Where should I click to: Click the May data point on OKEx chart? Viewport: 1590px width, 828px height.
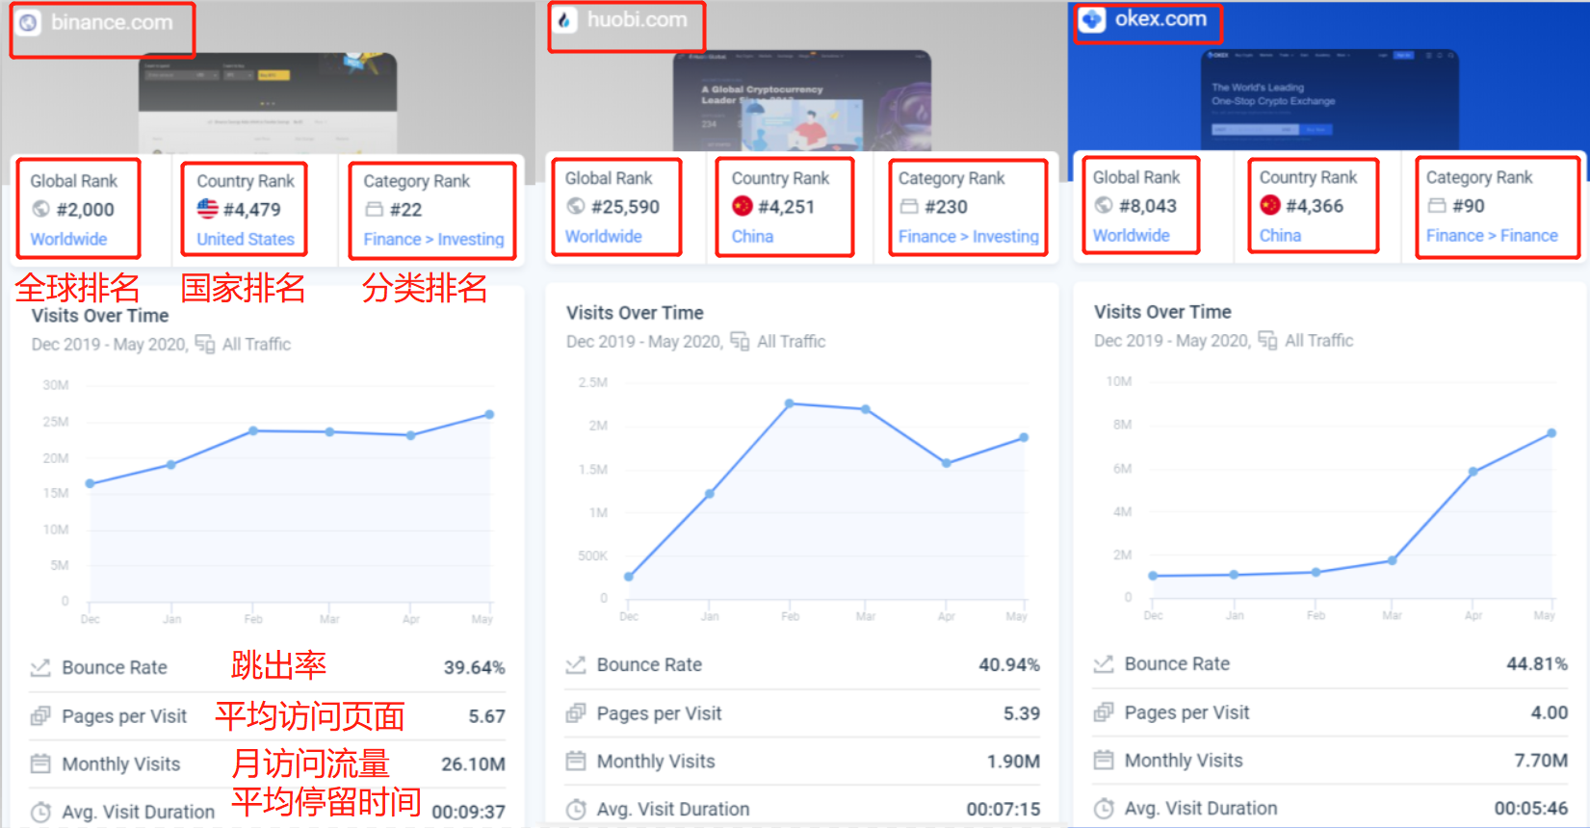[x=1551, y=433]
